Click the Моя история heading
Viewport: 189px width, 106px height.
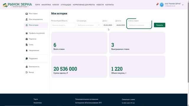click(x=59, y=14)
